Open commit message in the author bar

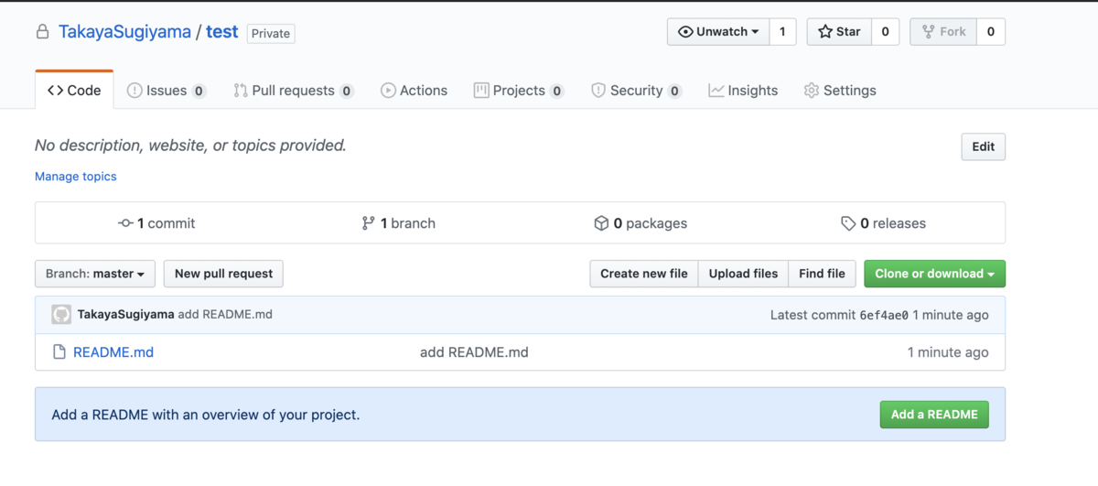(225, 314)
